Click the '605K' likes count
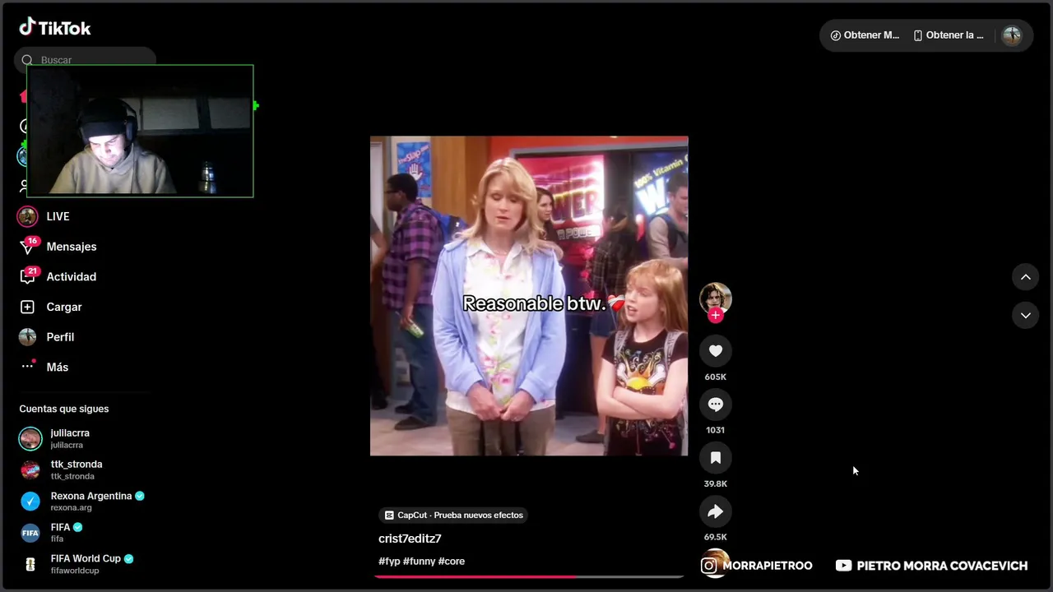The image size is (1053, 592). point(716,377)
